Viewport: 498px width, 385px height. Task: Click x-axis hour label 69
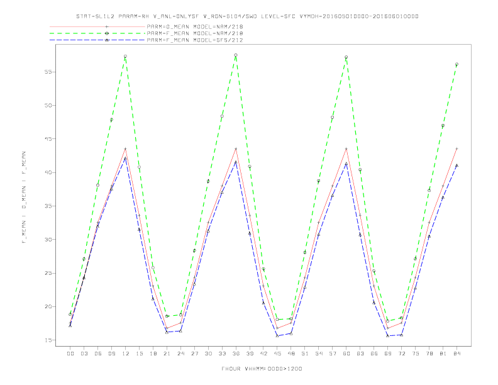click(388, 354)
